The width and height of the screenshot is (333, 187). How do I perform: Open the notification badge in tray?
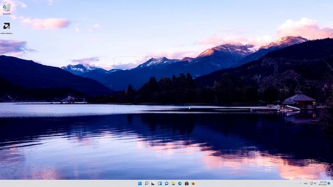click(329, 183)
